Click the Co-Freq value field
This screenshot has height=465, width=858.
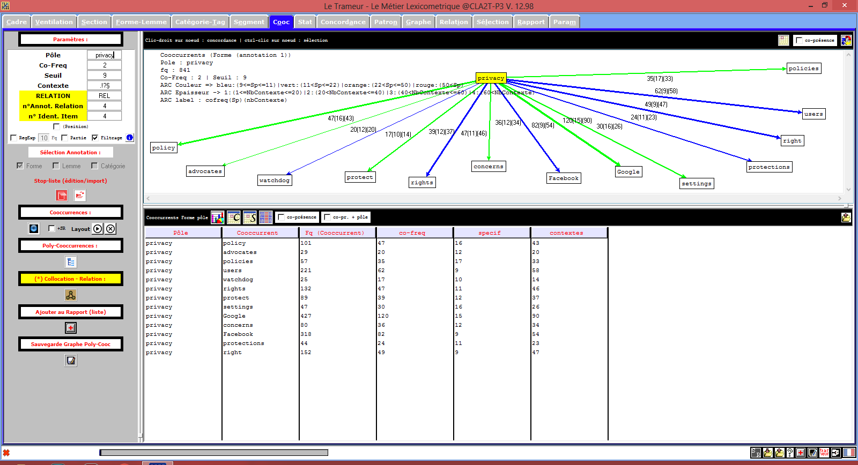pyautogui.click(x=105, y=65)
